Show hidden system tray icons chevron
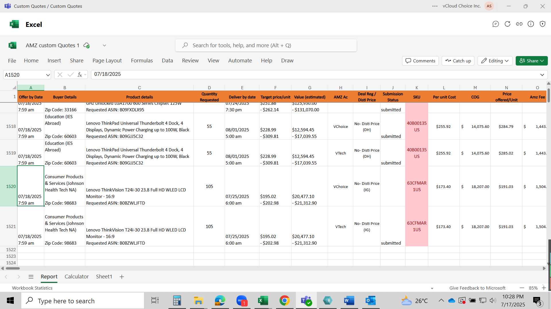 [441, 300]
